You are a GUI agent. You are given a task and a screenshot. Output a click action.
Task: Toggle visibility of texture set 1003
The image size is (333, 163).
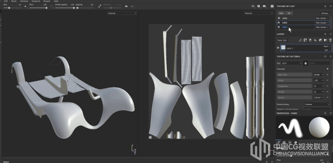(x=279, y=27)
